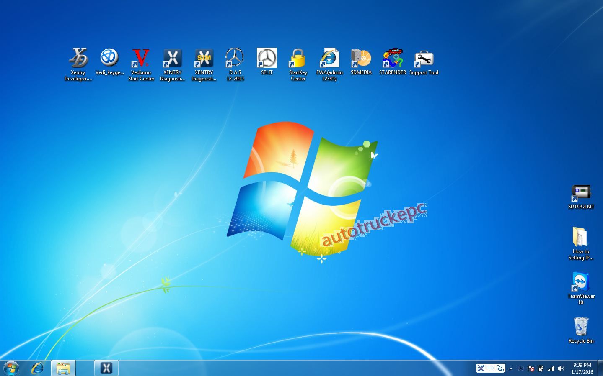Open StartKey Center padlock icon

click(298, 64)
